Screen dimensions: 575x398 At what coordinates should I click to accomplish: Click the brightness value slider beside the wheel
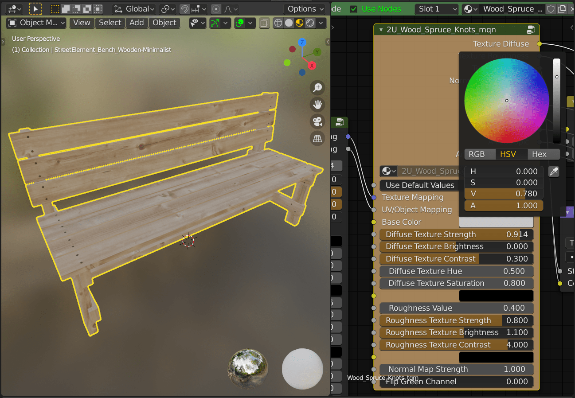tap(557, 101)
